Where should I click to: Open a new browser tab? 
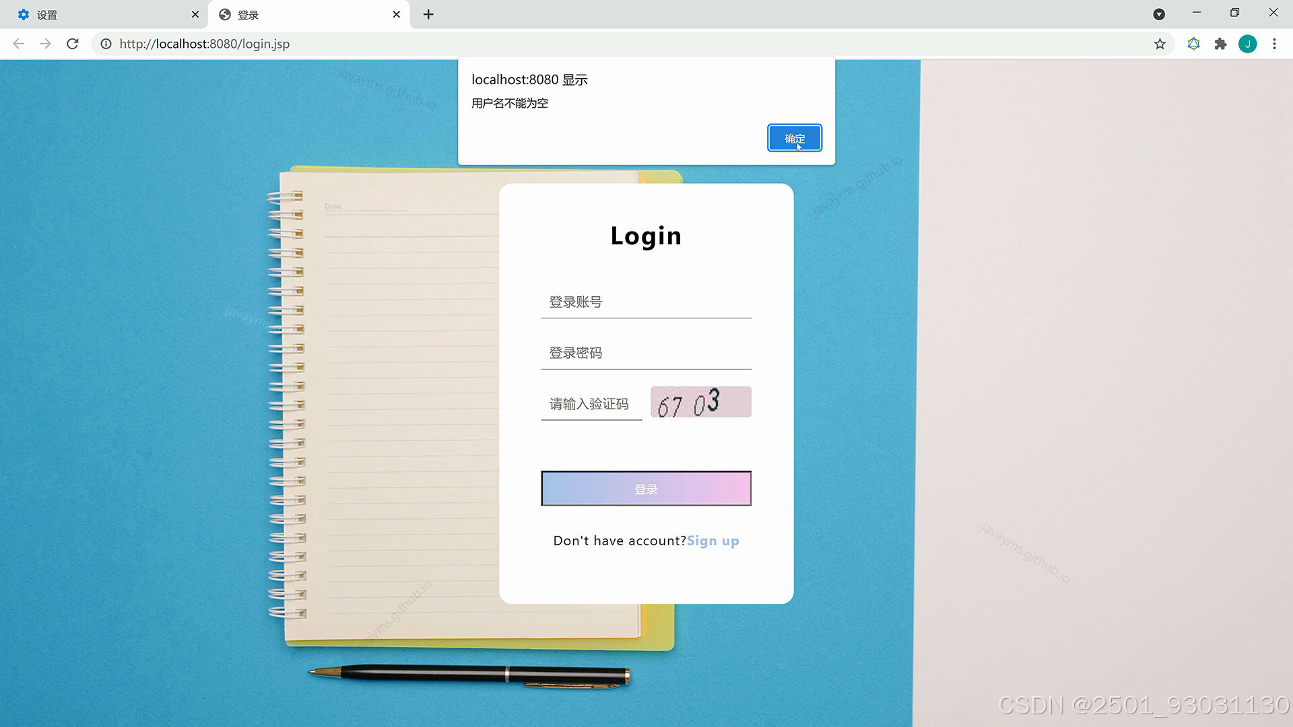point(428,14)
